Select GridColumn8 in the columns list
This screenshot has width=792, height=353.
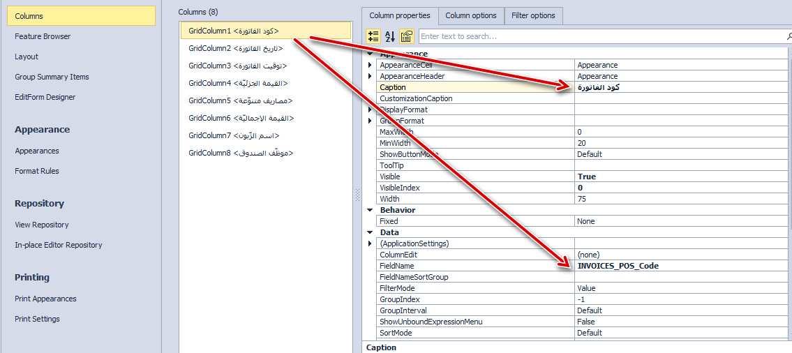point(241,153)
